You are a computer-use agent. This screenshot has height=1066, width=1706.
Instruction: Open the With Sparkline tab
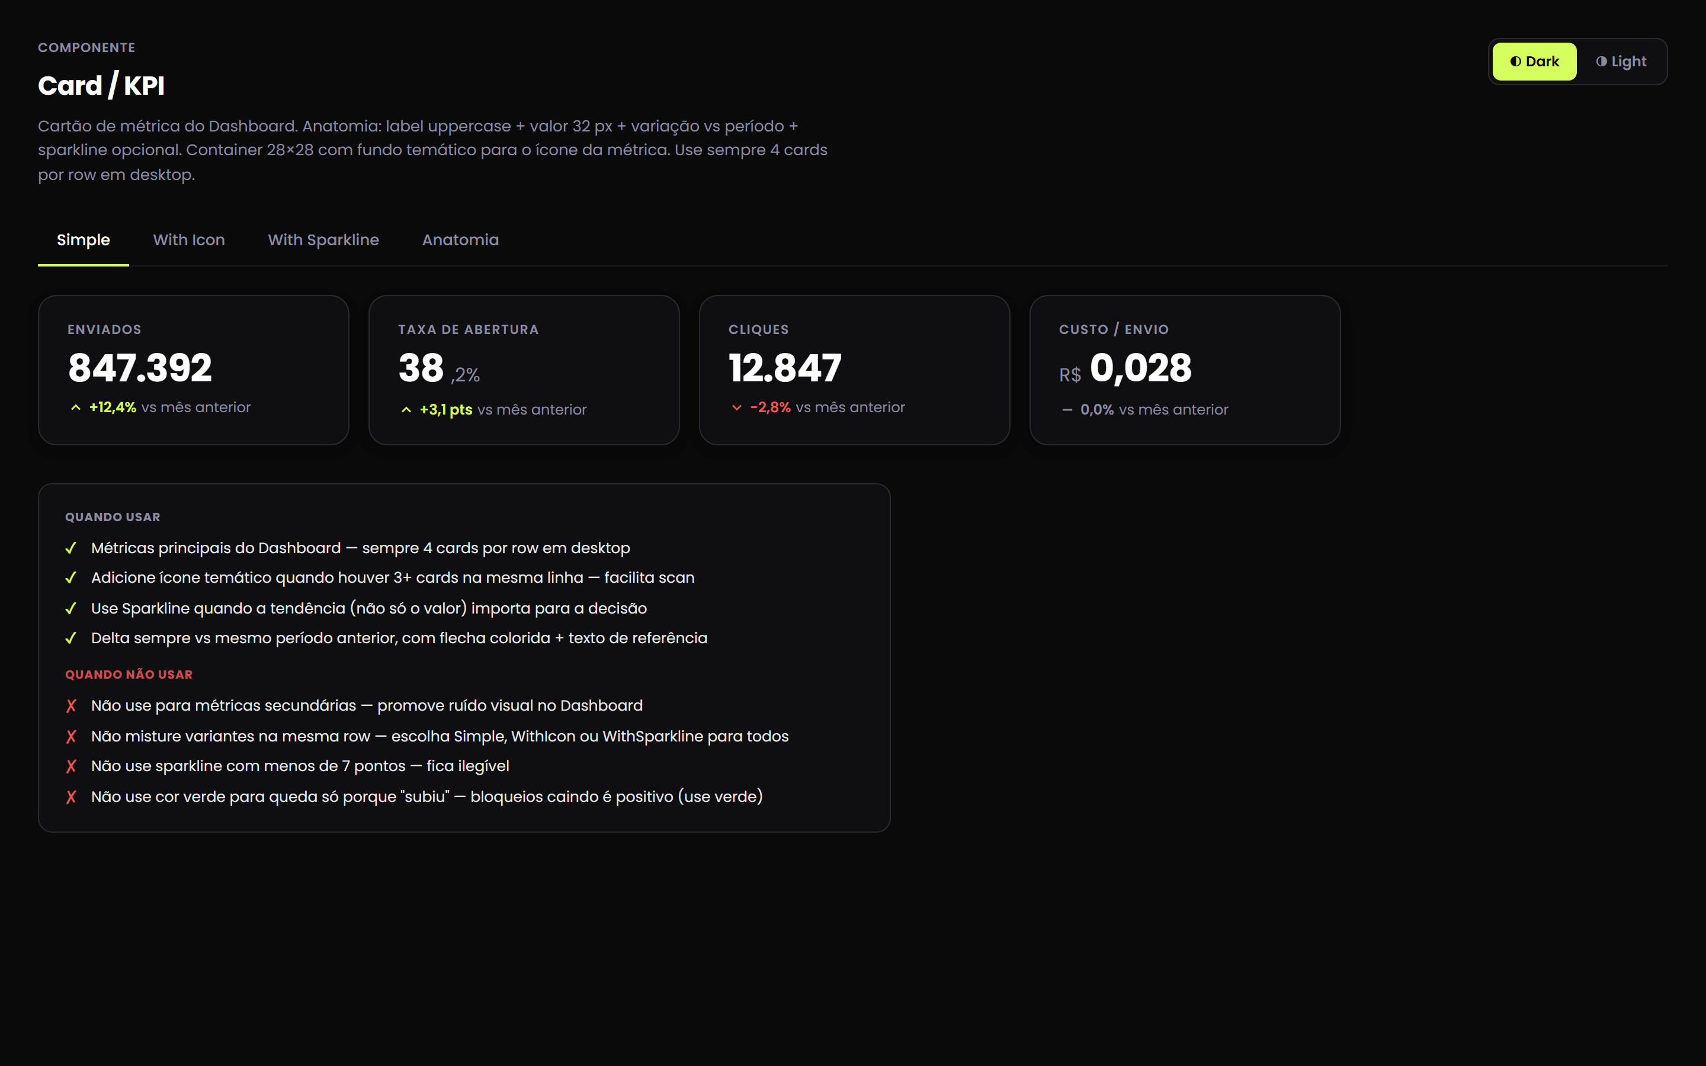tap(323, 240)
